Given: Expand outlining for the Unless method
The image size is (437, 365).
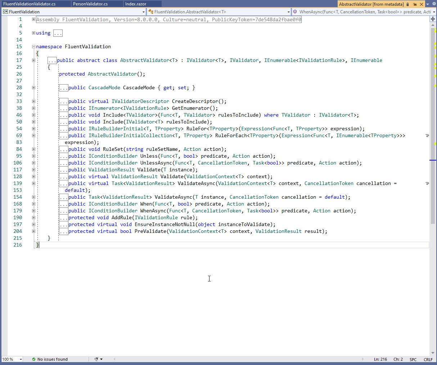Looking at the screenshot, I should tap(33, 156).
